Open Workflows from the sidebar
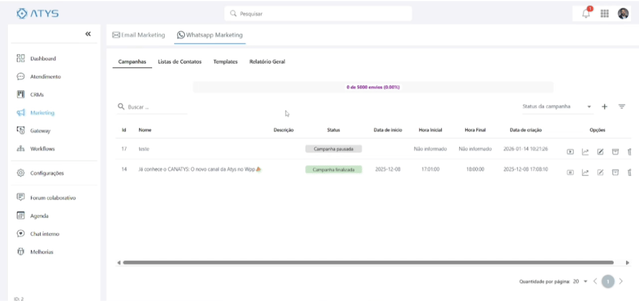The width and height of the screenshot is (639, 302). click(42, 149)
